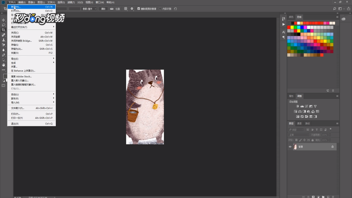This screenshot has height=198, width=352.
Task: Add a Photo Filter camera adjustment
Action: (x=309, y=111)
